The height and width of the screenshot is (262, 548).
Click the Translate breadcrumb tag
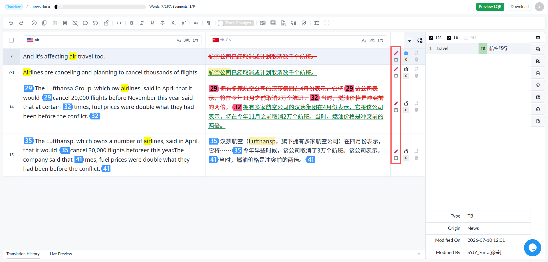click(x=14, y=7)
